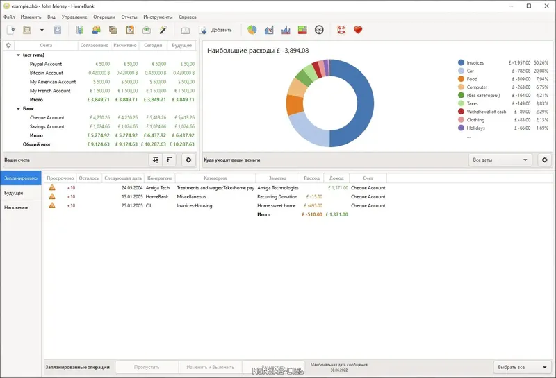Viewport: 556px width, 378px height.
Task: Open the vehicle cost steering wheel report
Action: [319, 30]
